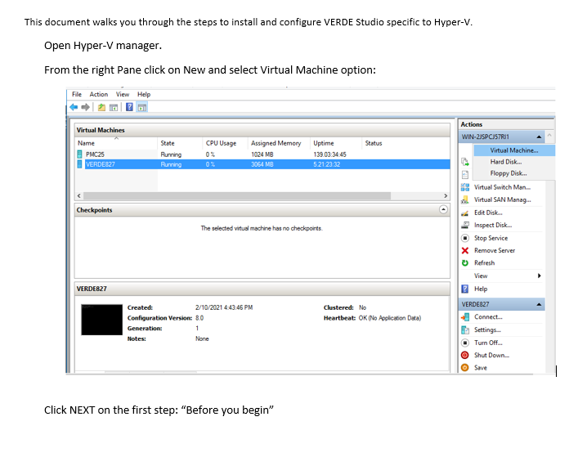
Task: Click the Heartbeat OK status text
Action: point(390,318)
